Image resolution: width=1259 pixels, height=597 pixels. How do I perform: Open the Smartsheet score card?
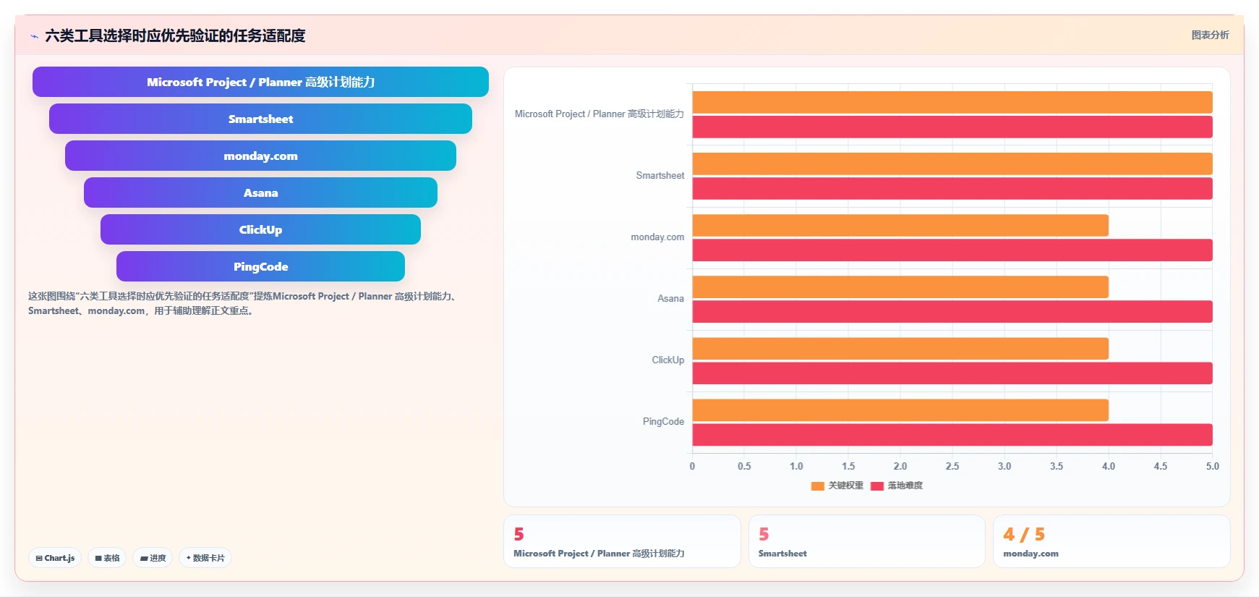[x=866, y=541]
